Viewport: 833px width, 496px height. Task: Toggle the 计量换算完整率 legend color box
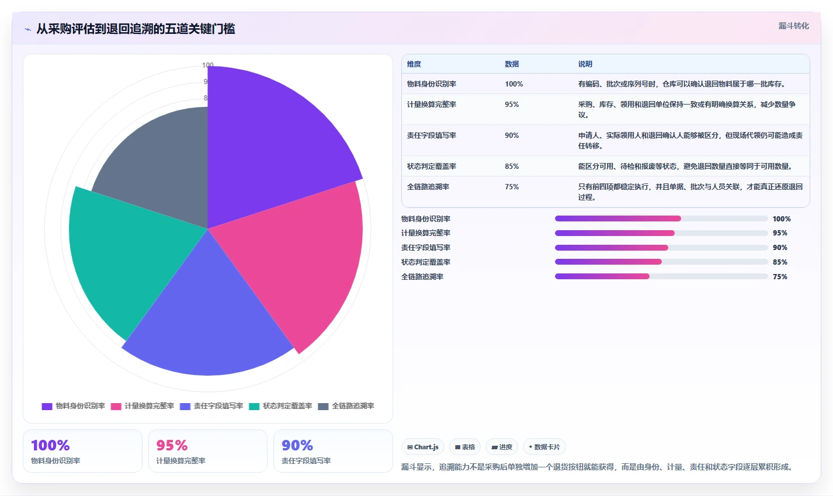pos(116,406)
